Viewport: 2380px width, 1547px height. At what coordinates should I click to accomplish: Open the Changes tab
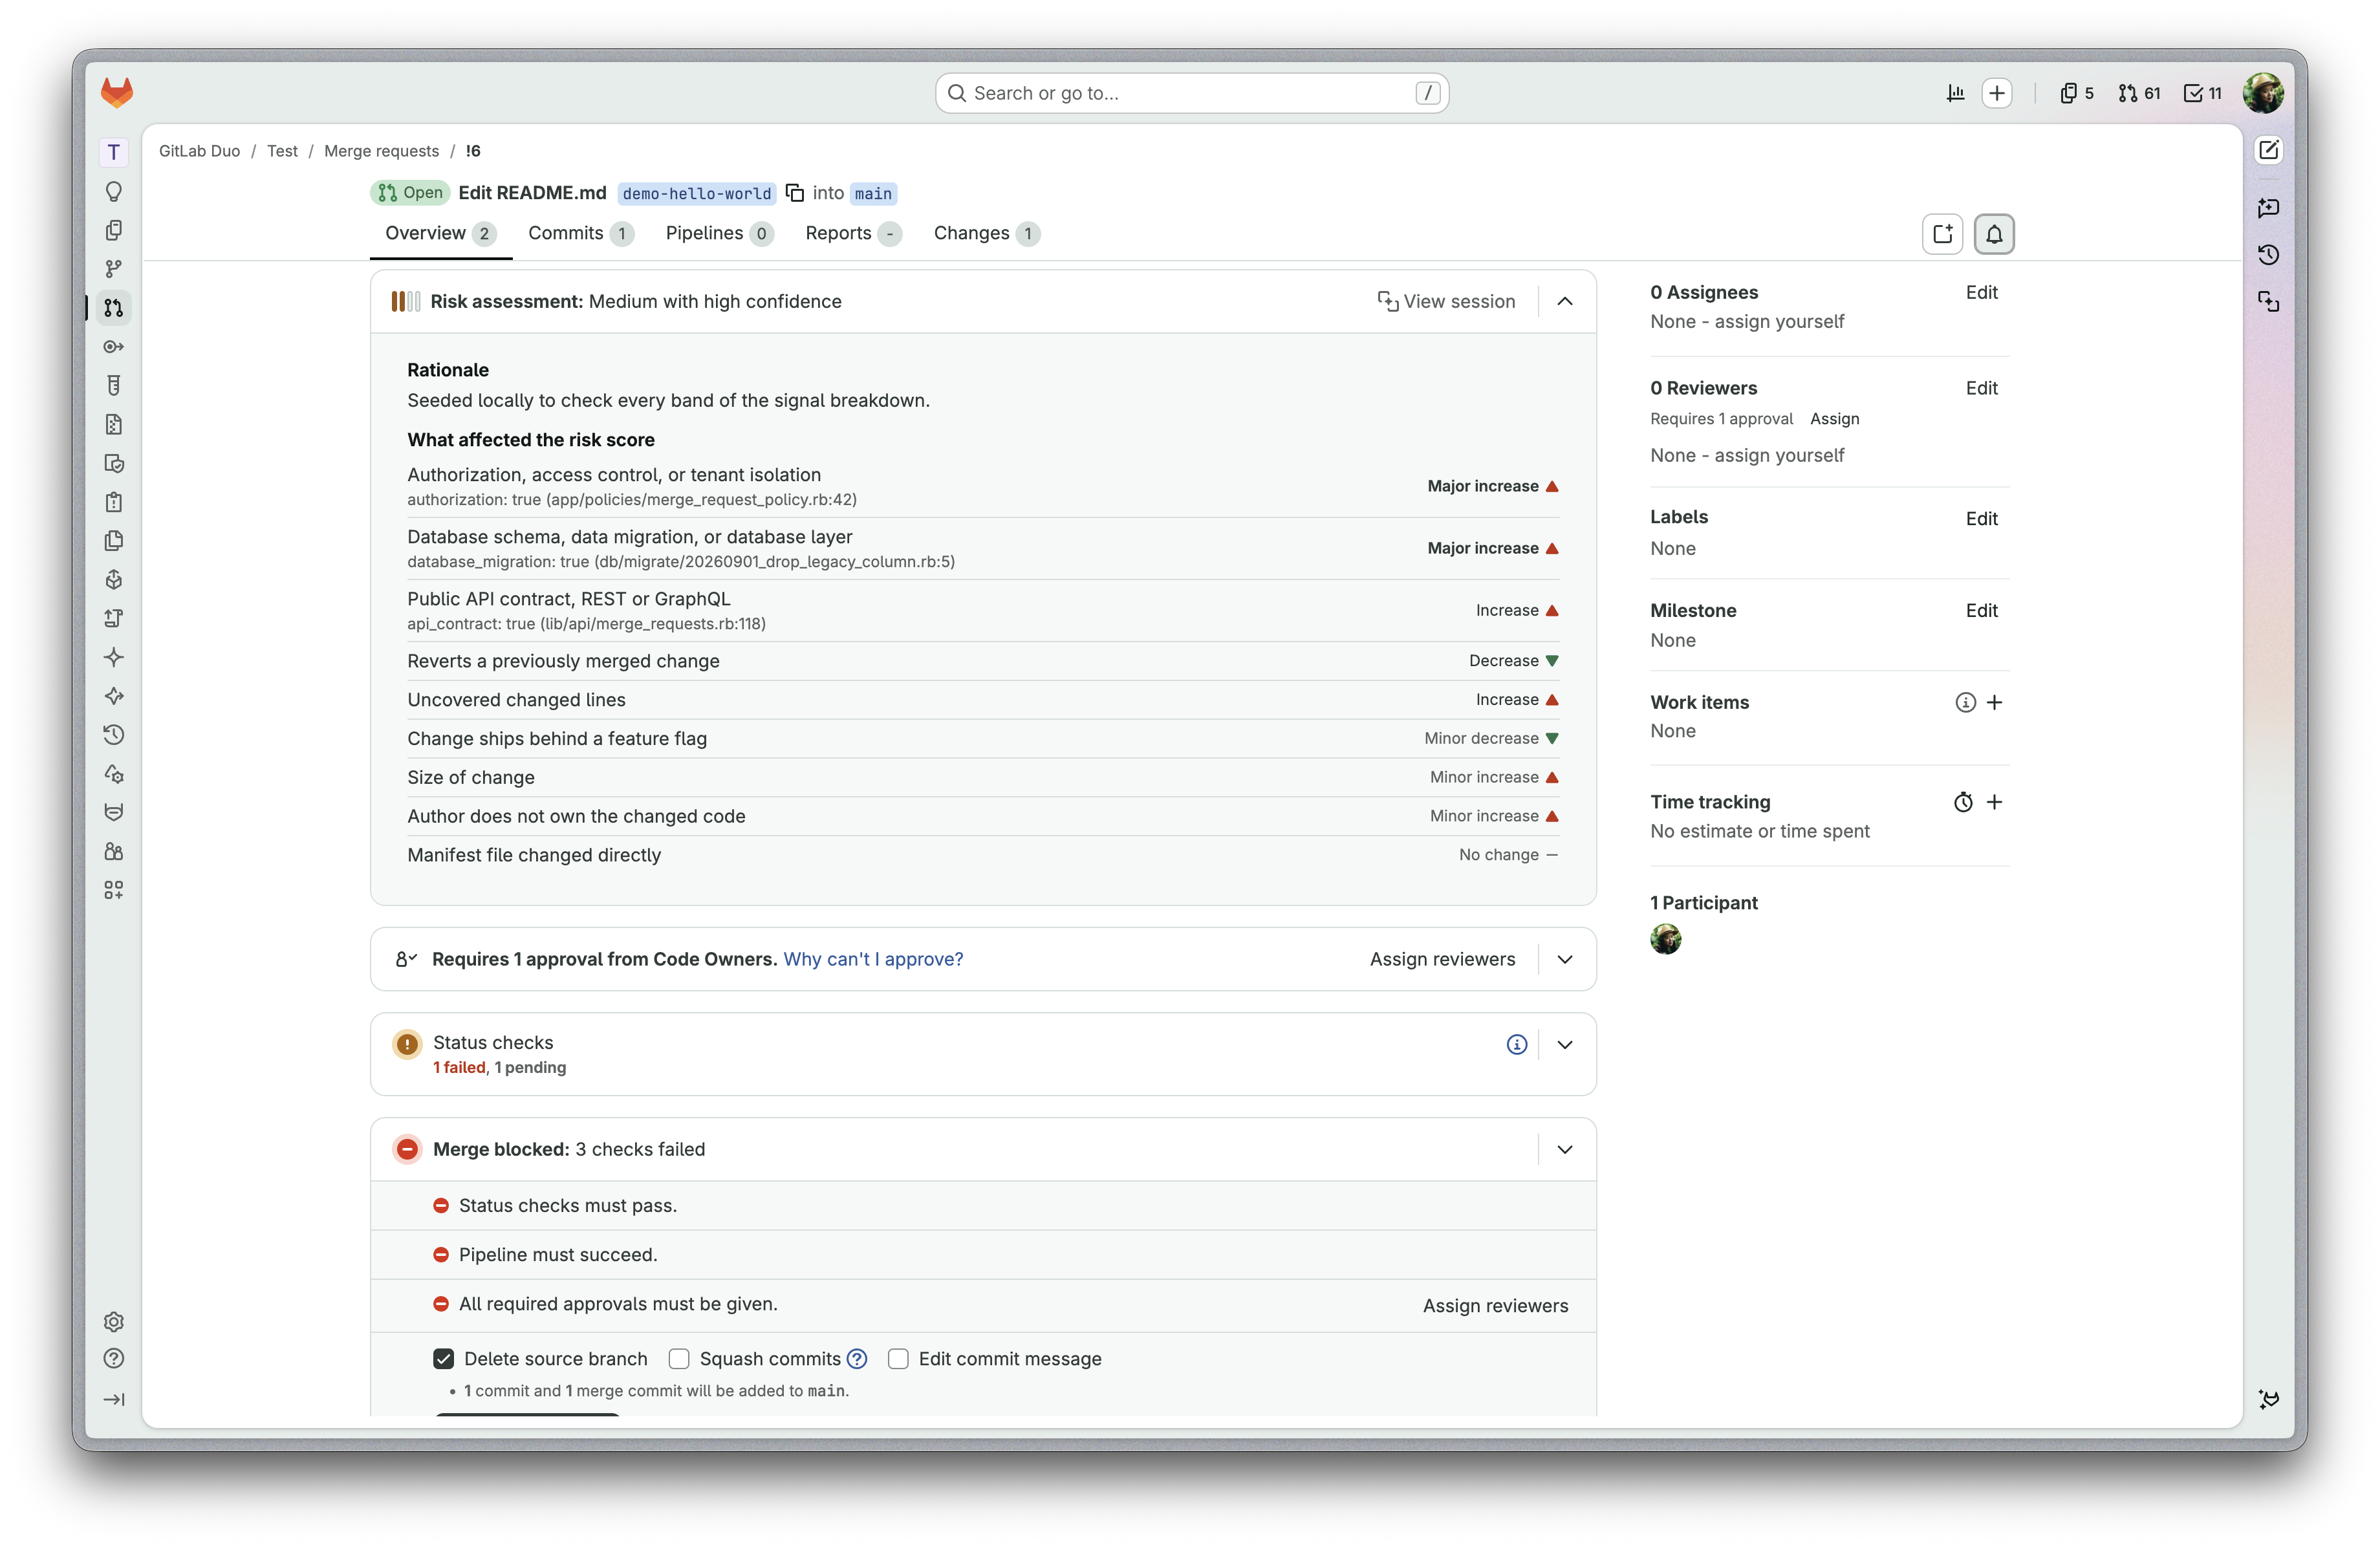click(x=986, y=233)
